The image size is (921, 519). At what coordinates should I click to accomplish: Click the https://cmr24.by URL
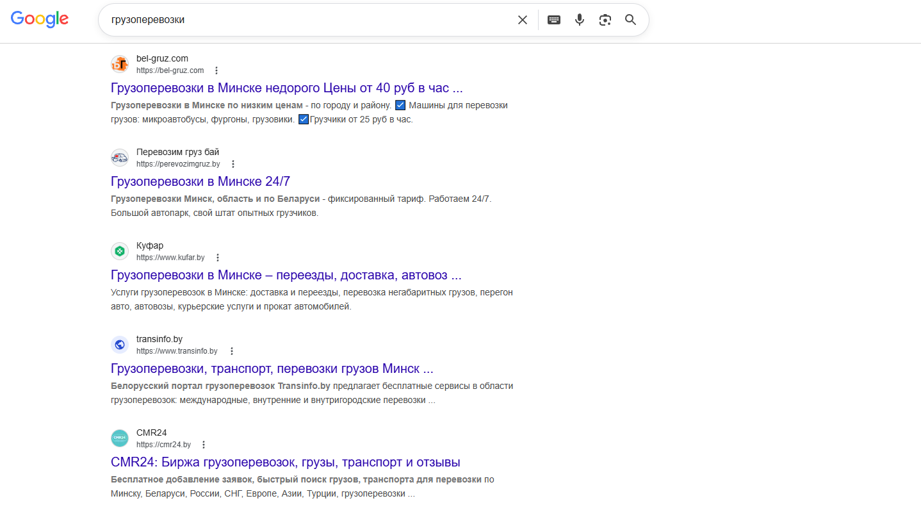pos(163,445)
